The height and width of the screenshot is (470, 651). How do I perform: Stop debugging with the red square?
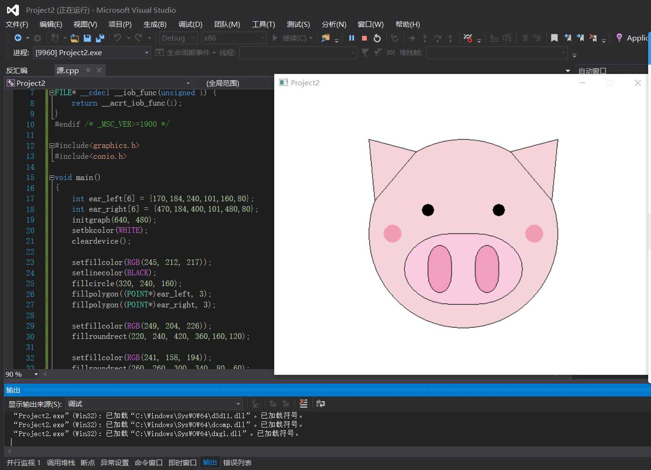click(x=364, y=38)
